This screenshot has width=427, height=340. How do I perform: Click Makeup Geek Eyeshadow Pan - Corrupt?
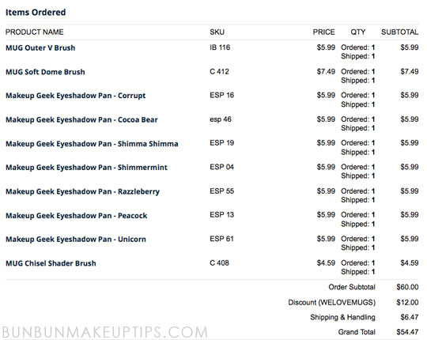tap(76, 96)
